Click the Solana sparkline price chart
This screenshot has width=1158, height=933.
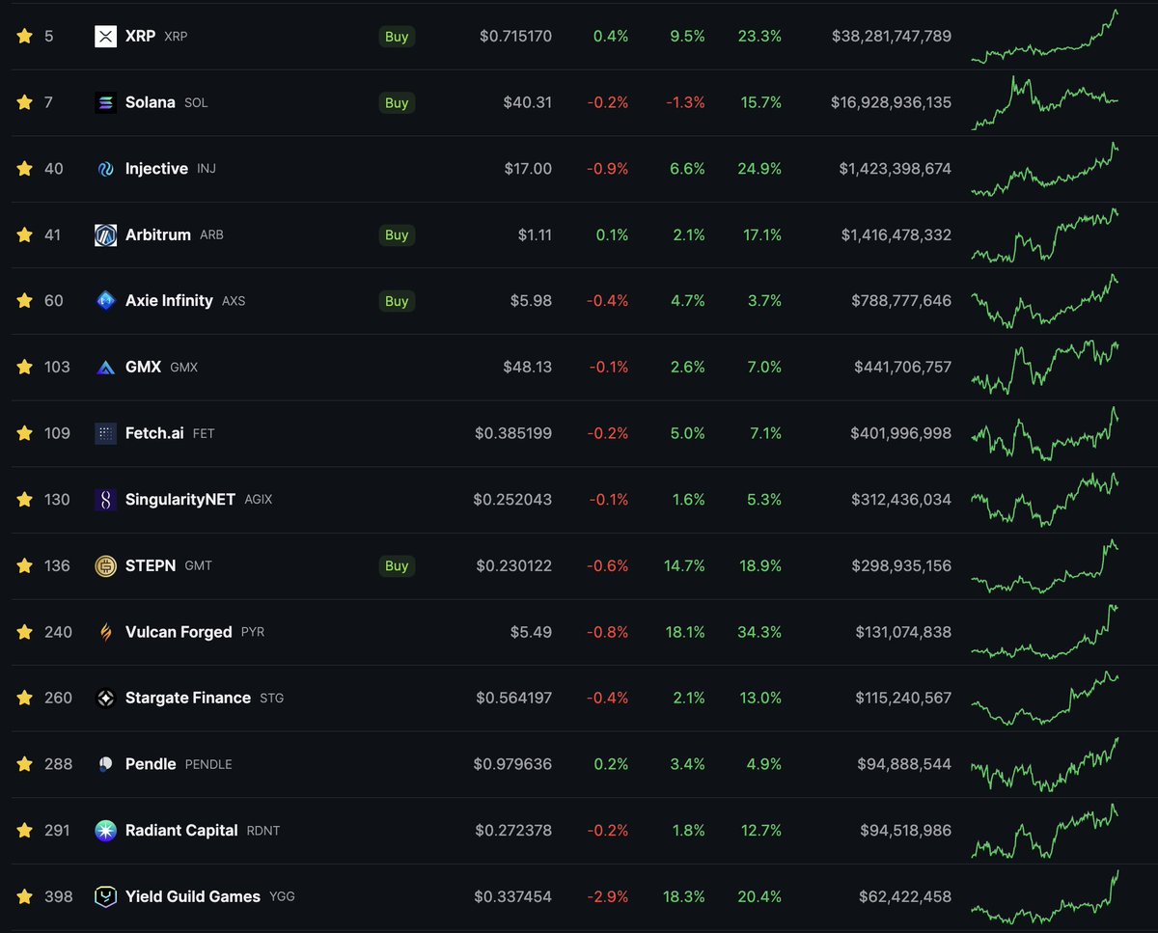(1047, 102)
